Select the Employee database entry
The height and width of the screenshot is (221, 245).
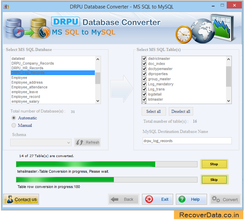pos(53,78)
